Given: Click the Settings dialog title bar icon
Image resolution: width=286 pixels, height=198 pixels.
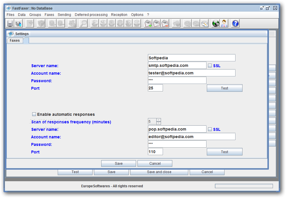Looking at the screenshot, I should coord(10,34).
